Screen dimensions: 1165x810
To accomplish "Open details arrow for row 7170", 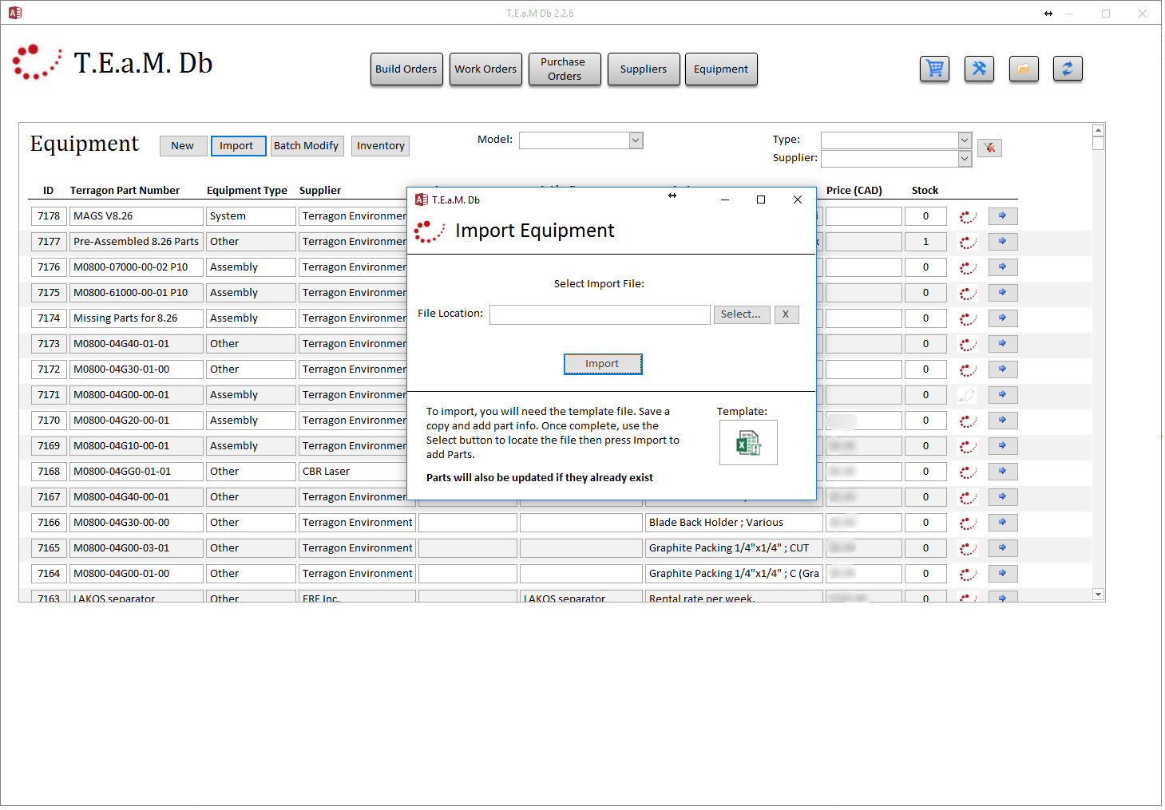I will point(1003,421).
